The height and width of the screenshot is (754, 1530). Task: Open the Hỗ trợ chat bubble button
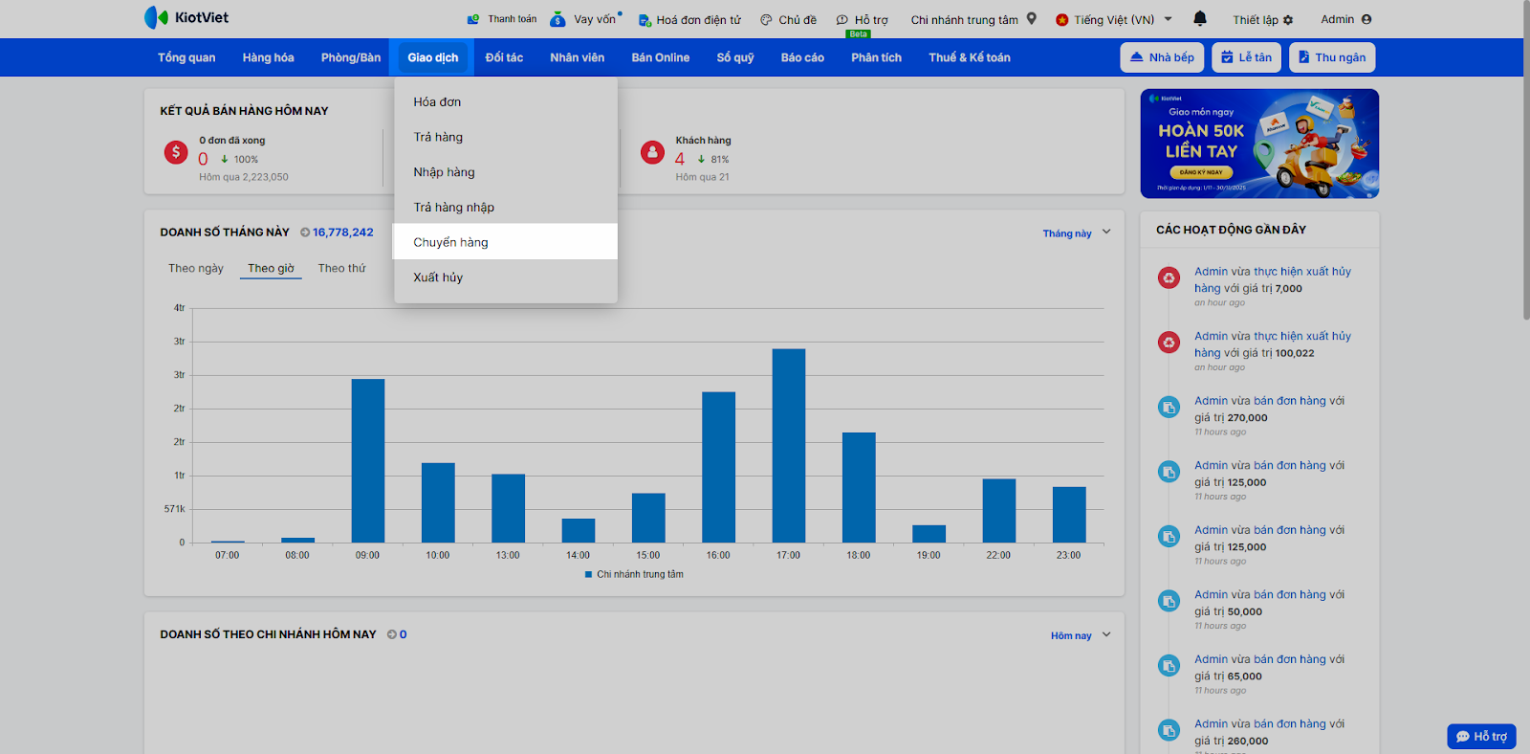click(x=1481, y=736)
